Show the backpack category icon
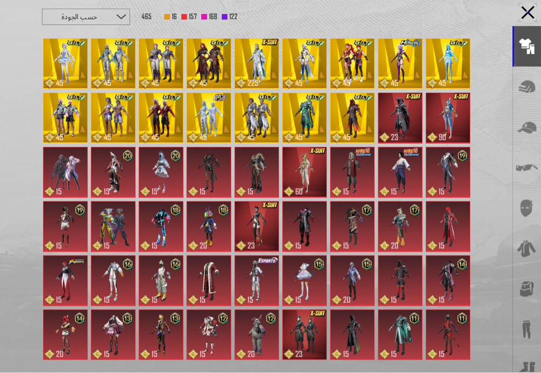 point(526,289)
